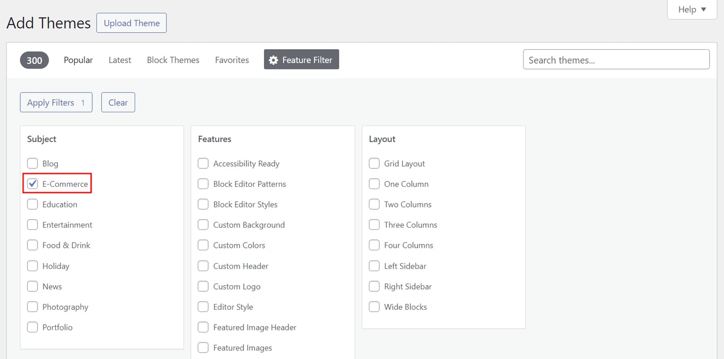This screenshot has width=724, height=359.
Task: Check the Photography subject
Action: tap(32, 307)
